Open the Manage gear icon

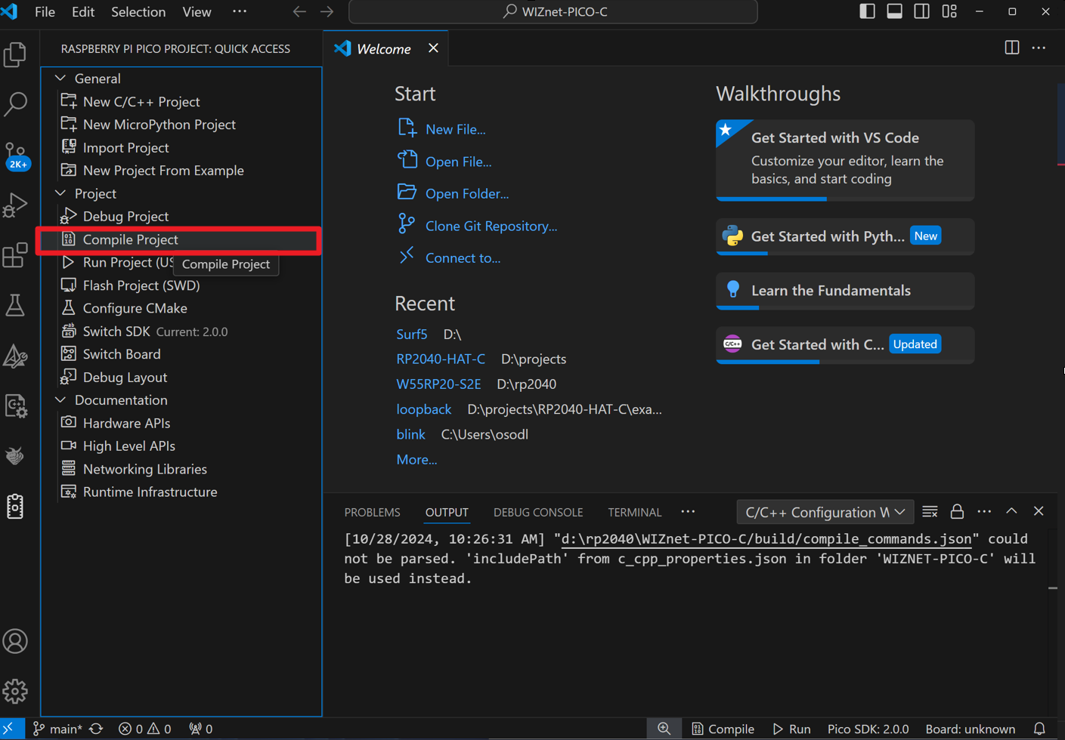point(15,691)
